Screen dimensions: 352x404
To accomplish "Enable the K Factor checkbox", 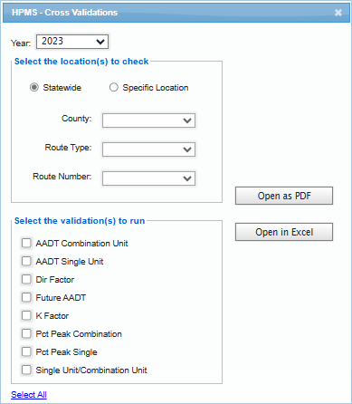I will coord(26,315).
